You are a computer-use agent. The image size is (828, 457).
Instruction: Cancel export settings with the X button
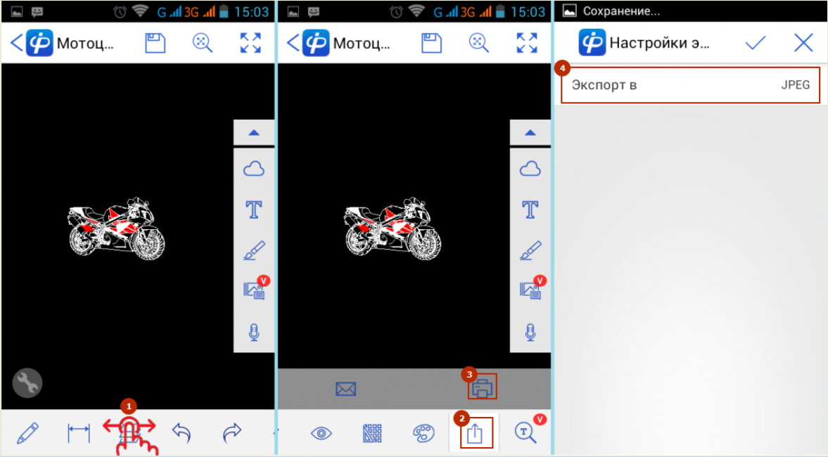(803, 43)
